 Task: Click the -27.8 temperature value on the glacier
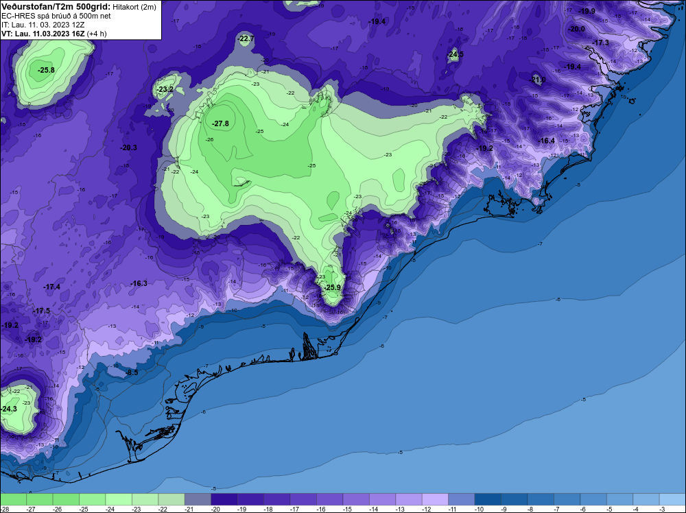point(220,123)
